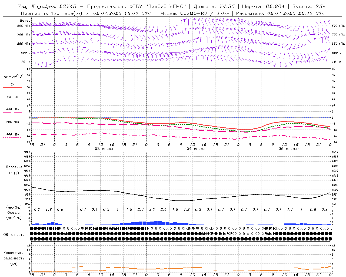Click the 04 апреля date label
Screen dimensions: 346x277
197,149
